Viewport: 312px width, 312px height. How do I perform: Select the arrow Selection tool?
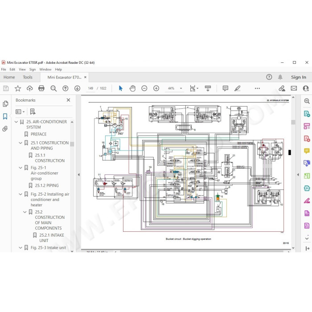point(121,88)
